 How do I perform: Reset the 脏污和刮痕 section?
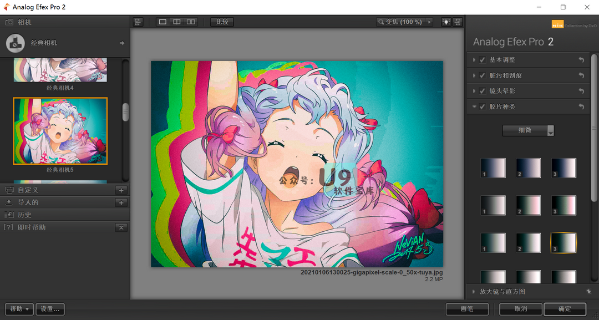coord(581,75)
